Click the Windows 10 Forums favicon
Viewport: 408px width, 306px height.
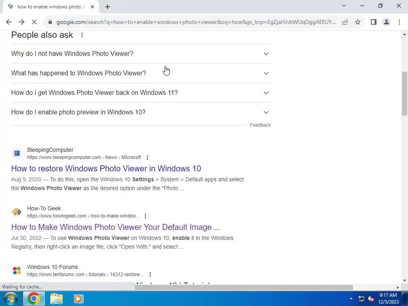(x=17, y=271)
